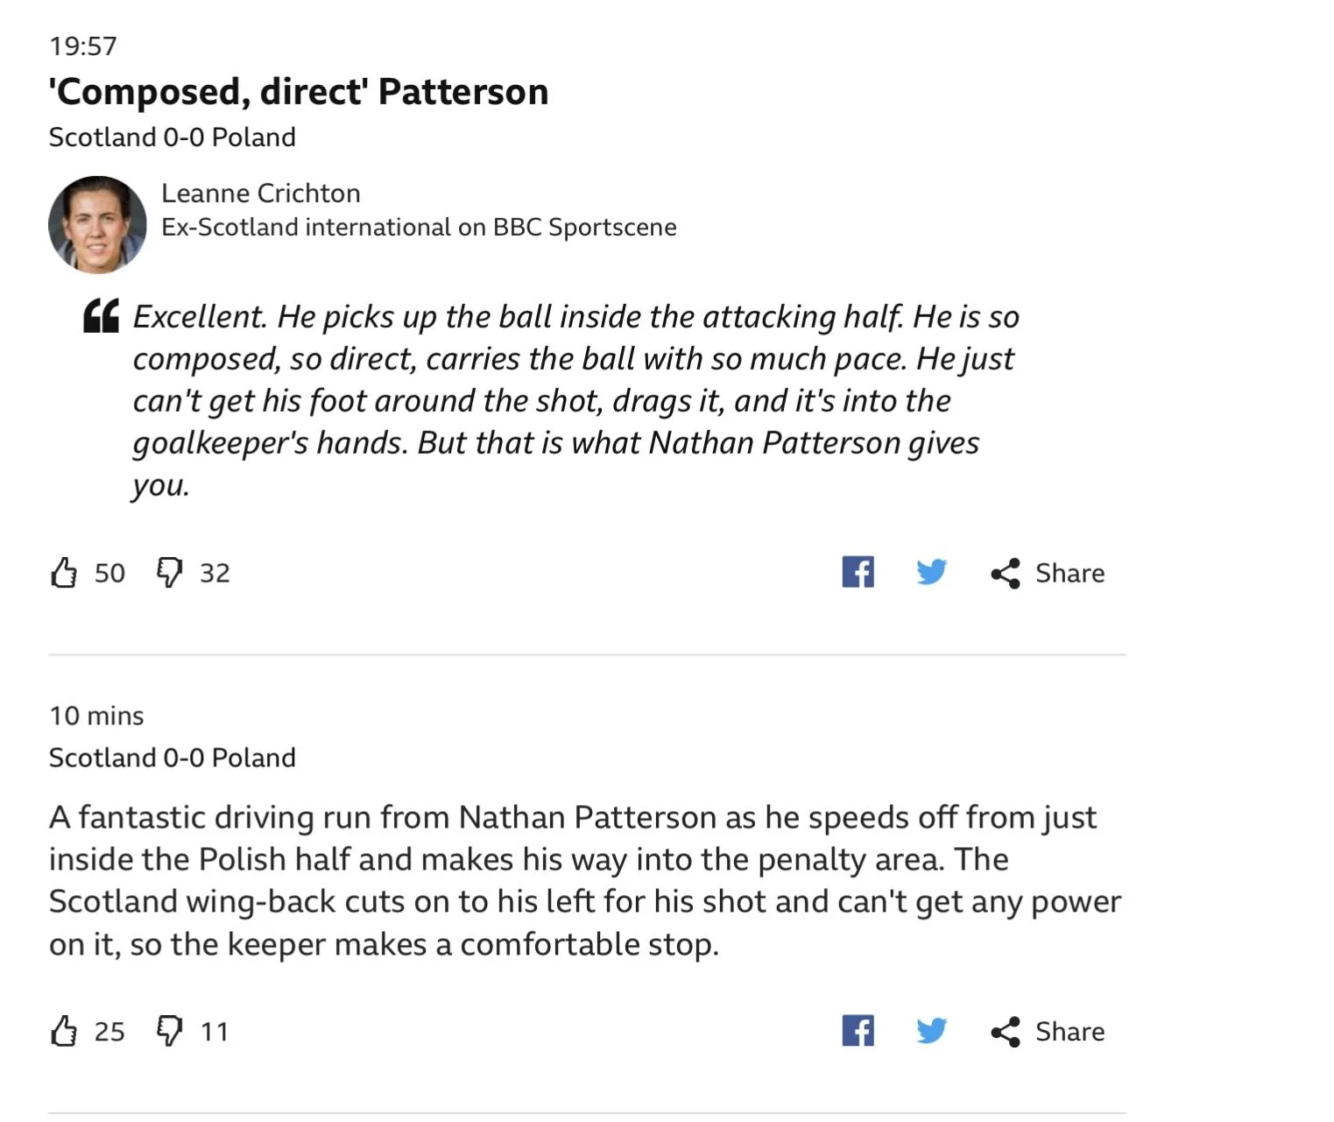
Task: Click the 19:57 timestamp
Action: pyautogui.click(x=83, y=46)
